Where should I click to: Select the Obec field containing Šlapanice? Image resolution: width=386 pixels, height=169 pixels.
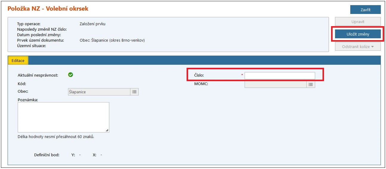tap(99, 92)
